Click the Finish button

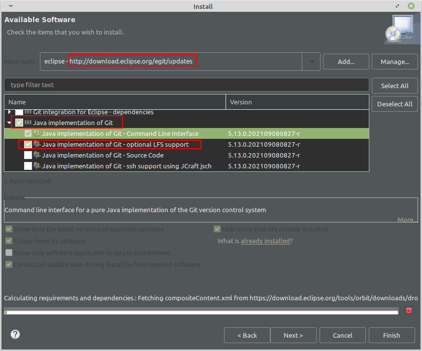391,335
